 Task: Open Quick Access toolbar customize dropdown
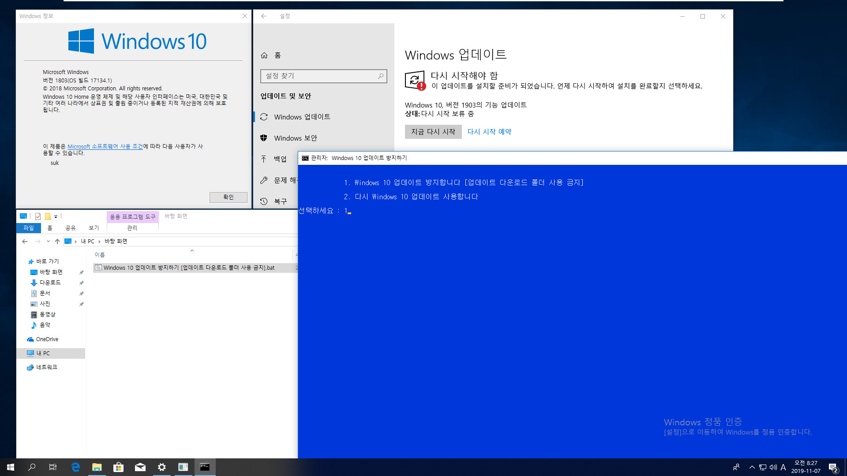click(x=56, y=216)
